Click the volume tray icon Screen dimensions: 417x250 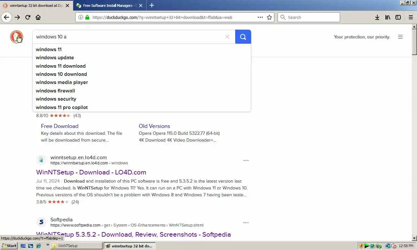pos(394,246)
